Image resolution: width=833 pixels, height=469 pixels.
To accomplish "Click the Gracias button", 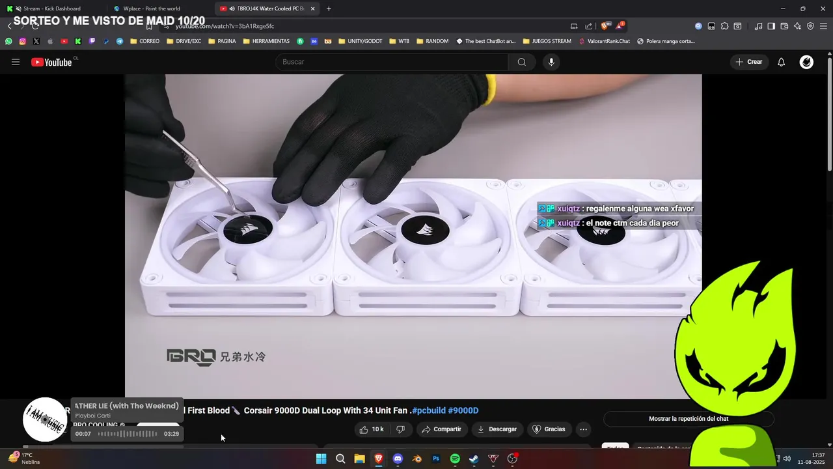I will (549, 429).
